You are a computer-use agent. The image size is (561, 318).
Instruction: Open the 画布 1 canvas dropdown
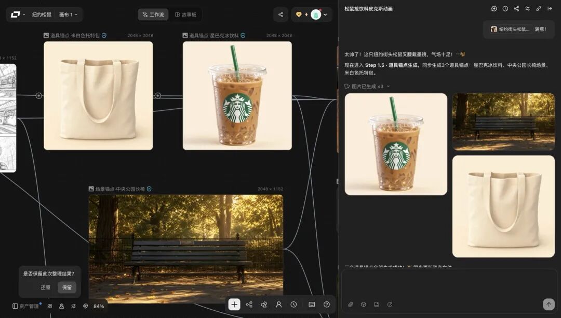(x=68, y=15)
